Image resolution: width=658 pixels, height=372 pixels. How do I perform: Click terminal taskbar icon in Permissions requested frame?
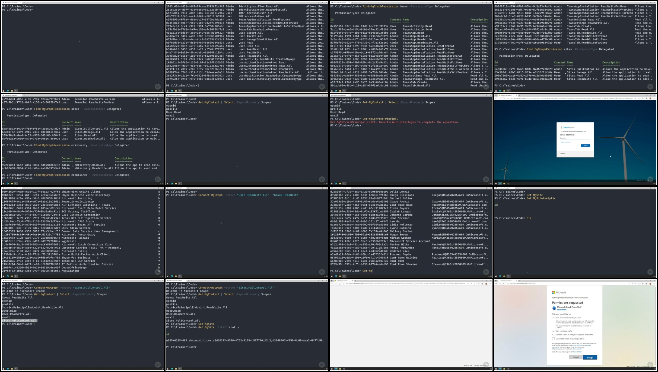tap(508, 369)
